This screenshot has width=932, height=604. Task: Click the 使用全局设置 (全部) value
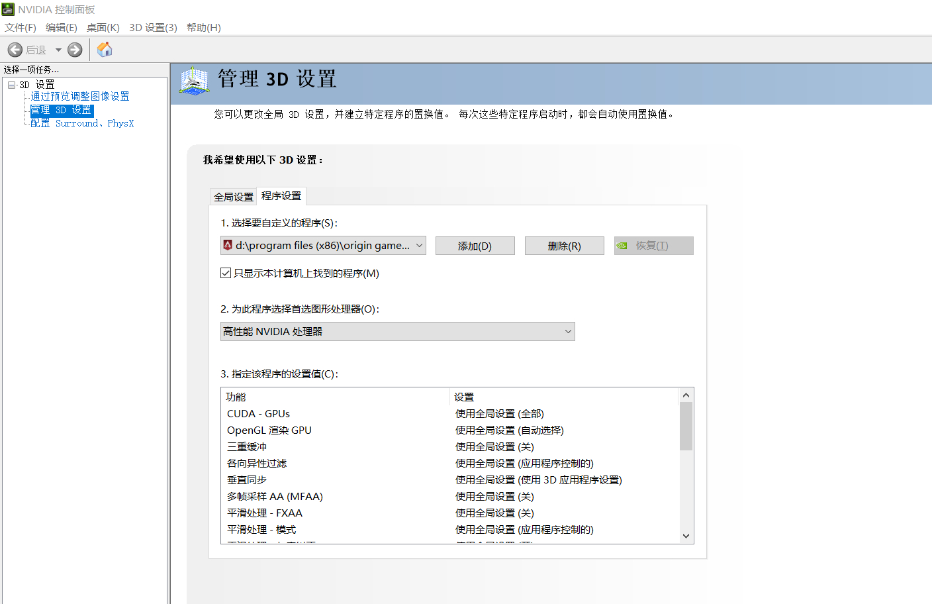click(x=500, y=414)
